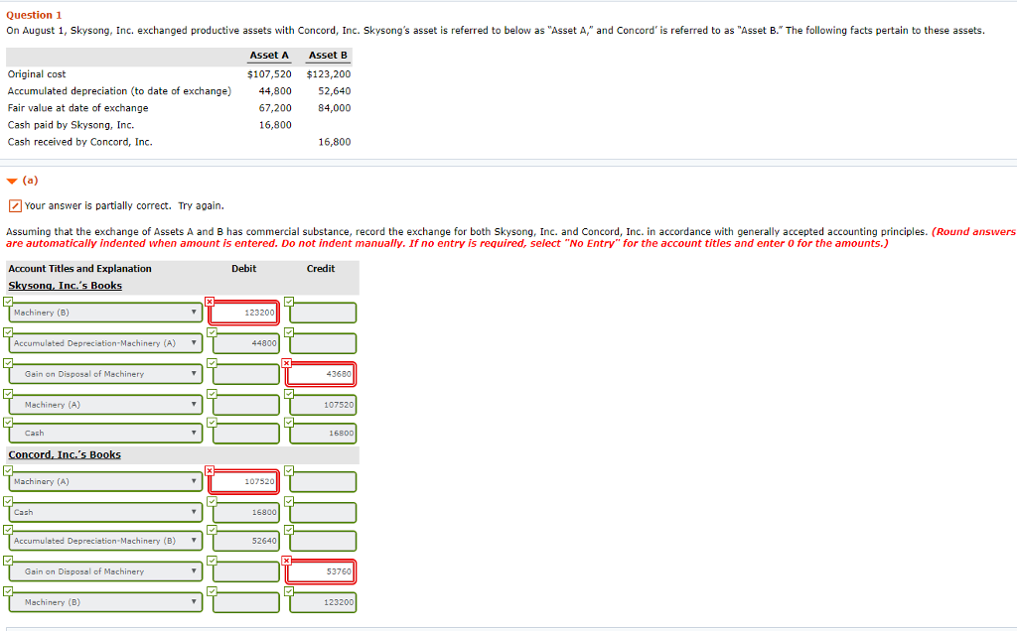The height and width of the screenshot is (631, 1017).
Task: Open the Gain on Disposal of Machinery dropdown in Skysong's books
Action: (x=194, y=374)
